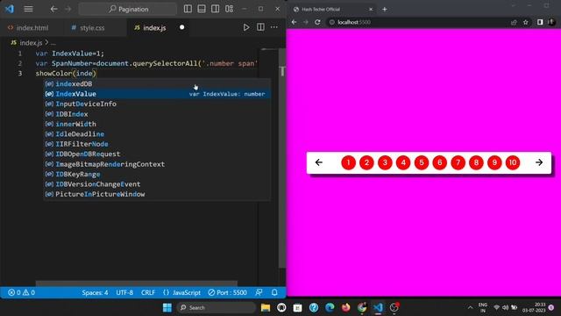
Task: Open the Windows Start menu
Action: click(x=167, y=307)
